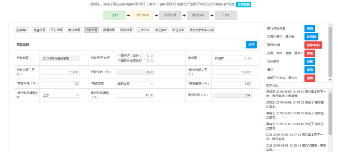The height and width of the screenshot is (152, 338).
Task: Switch to the 签字确认 tab
Action: point(22,30)
